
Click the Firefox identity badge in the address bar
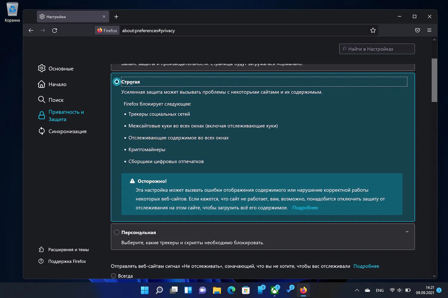(x=107, y=30)
